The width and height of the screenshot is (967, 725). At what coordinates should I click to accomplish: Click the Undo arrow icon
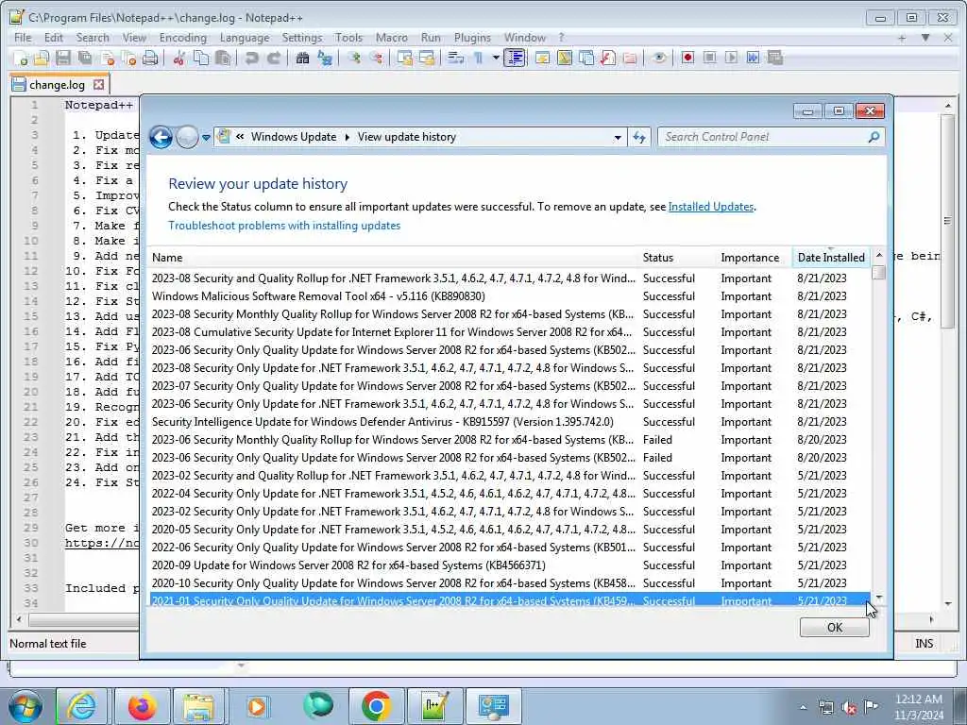click(x=251, y=58)
